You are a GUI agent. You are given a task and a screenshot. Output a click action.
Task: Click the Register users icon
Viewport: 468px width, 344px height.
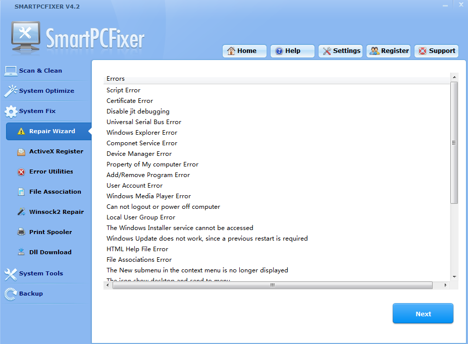click(x=375, y=51)
